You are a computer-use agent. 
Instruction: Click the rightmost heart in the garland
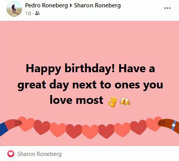point(154,124)
